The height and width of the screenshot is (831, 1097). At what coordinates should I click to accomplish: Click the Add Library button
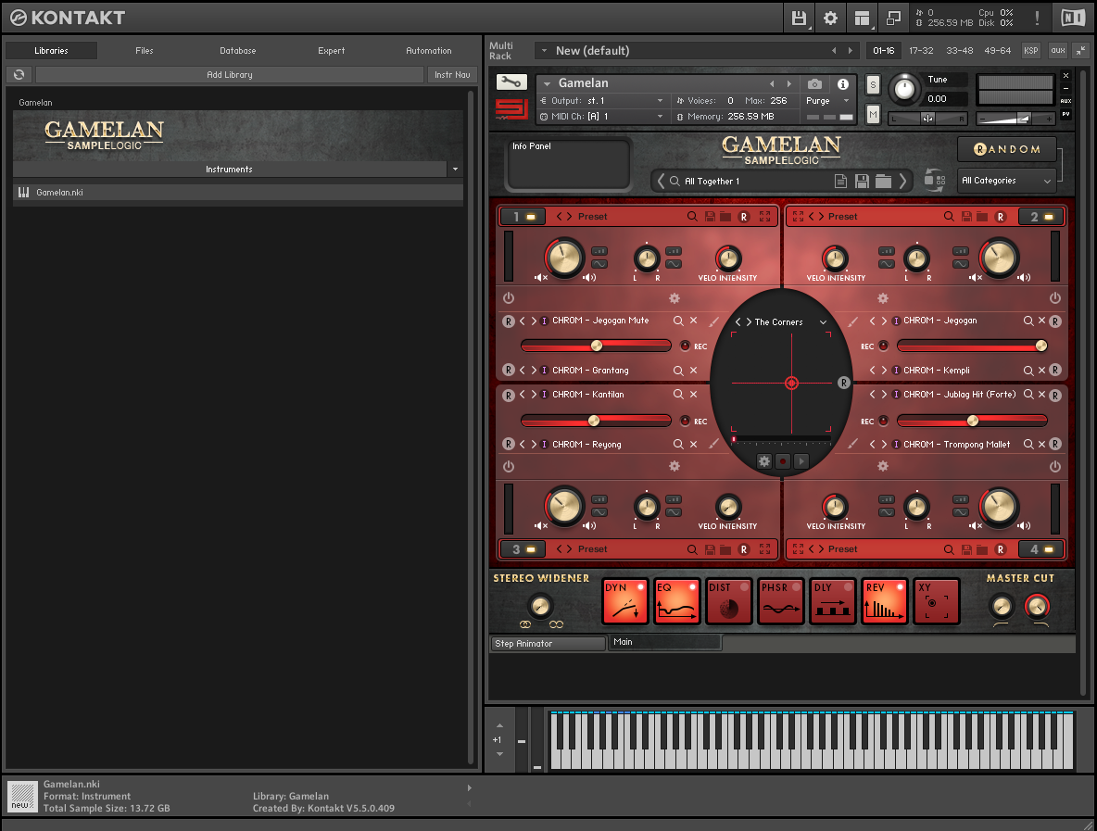click(230, 74)
